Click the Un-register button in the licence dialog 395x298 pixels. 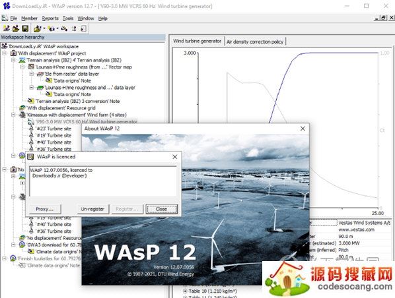[x=92, y=209]
